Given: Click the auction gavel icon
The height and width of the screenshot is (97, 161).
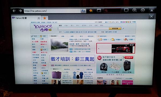Looking at the screenshot, I should click(x=126, y=39).
